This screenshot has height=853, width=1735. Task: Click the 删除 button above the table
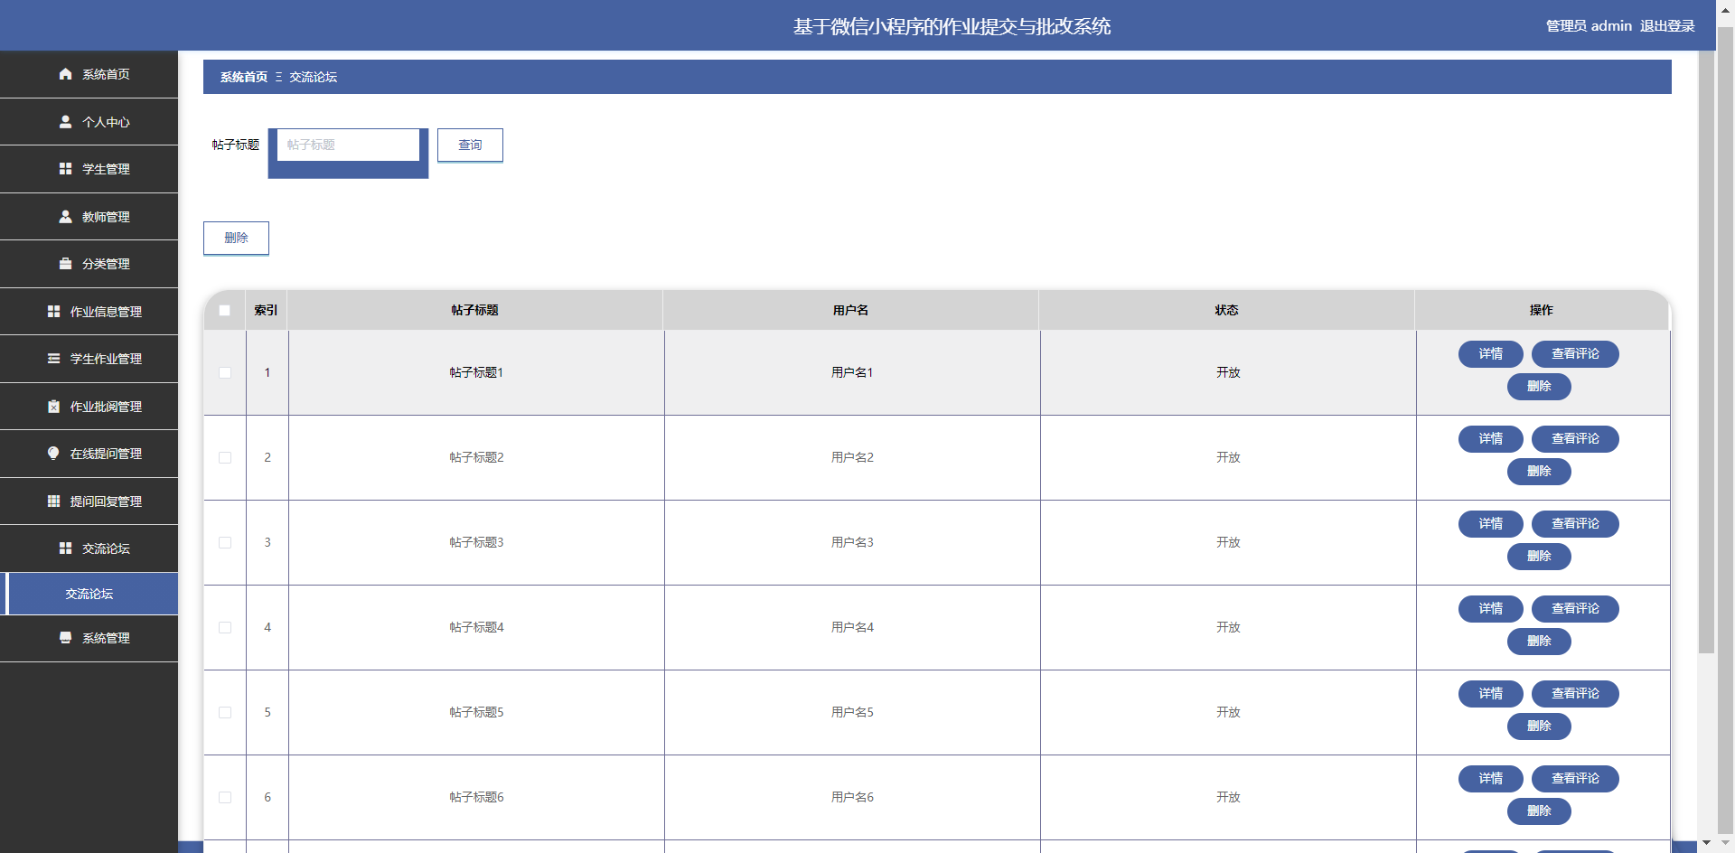(x=236, y=238)
